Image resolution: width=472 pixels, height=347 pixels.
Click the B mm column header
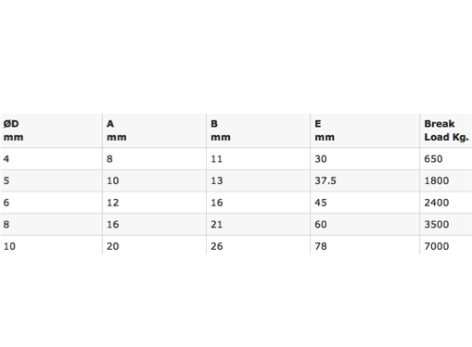click(x=258, y=130)
